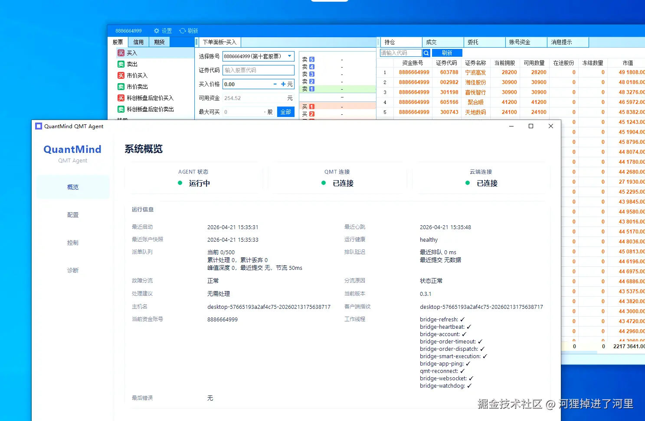The width and height of the screenshot is (645, 421).
Task: Select holdings row 天地数码
Action: point(511,112)
